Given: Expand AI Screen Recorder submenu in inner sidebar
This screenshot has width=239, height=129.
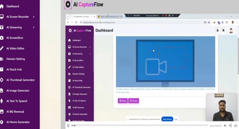Looking at the screenshot, I should [x=90, y=47].
